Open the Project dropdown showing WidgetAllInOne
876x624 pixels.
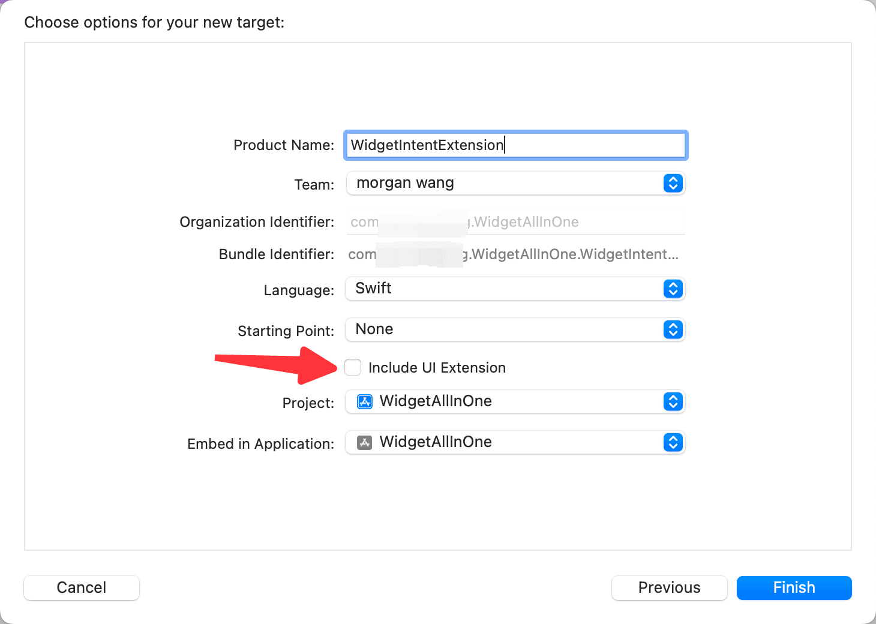coord(515,401)
